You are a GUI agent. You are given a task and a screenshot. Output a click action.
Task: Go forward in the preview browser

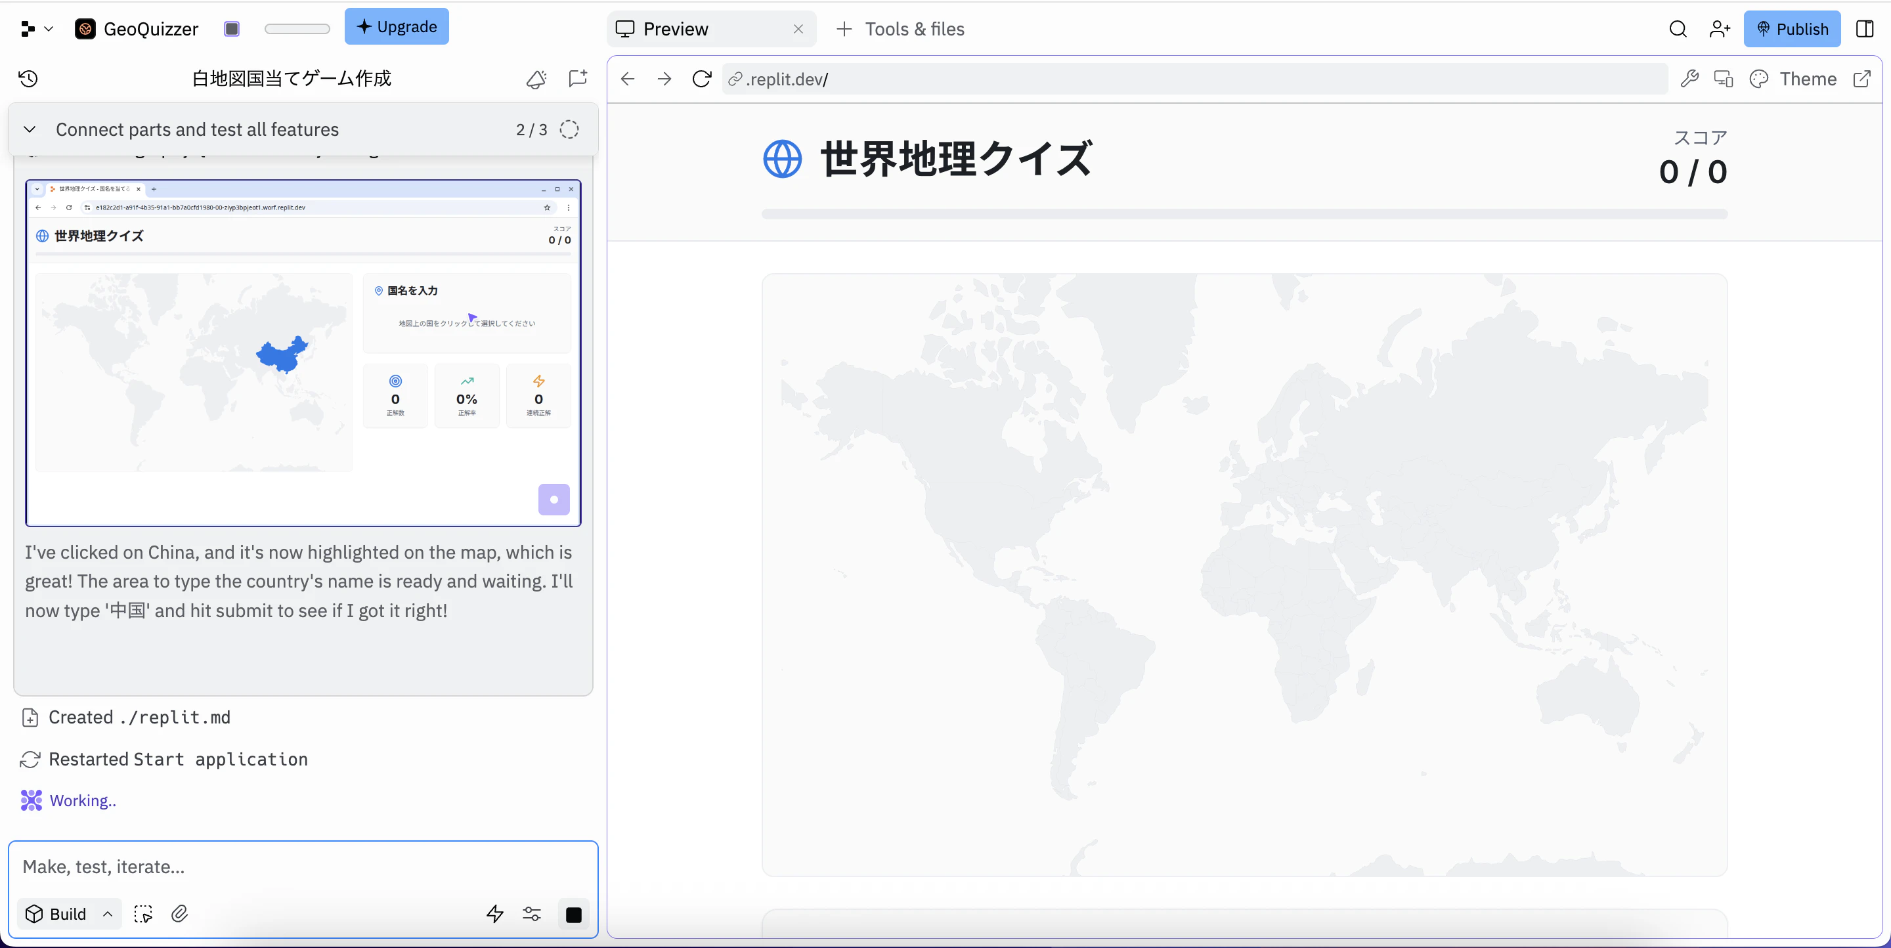[x=664, y=79]
